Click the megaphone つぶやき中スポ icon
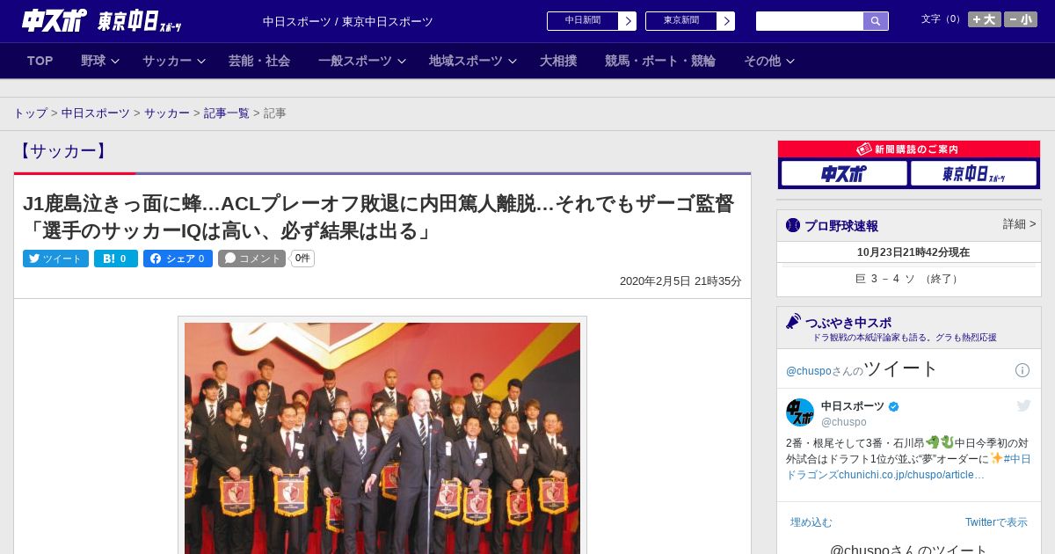The width and height of the screenshot is (1055, 554). pos(793,322)
